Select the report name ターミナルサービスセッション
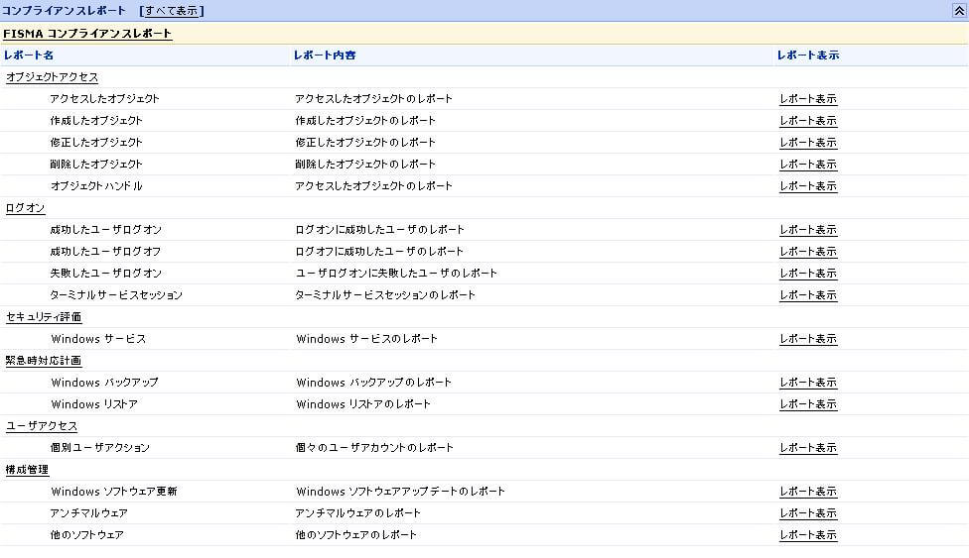 coord(116,295)
